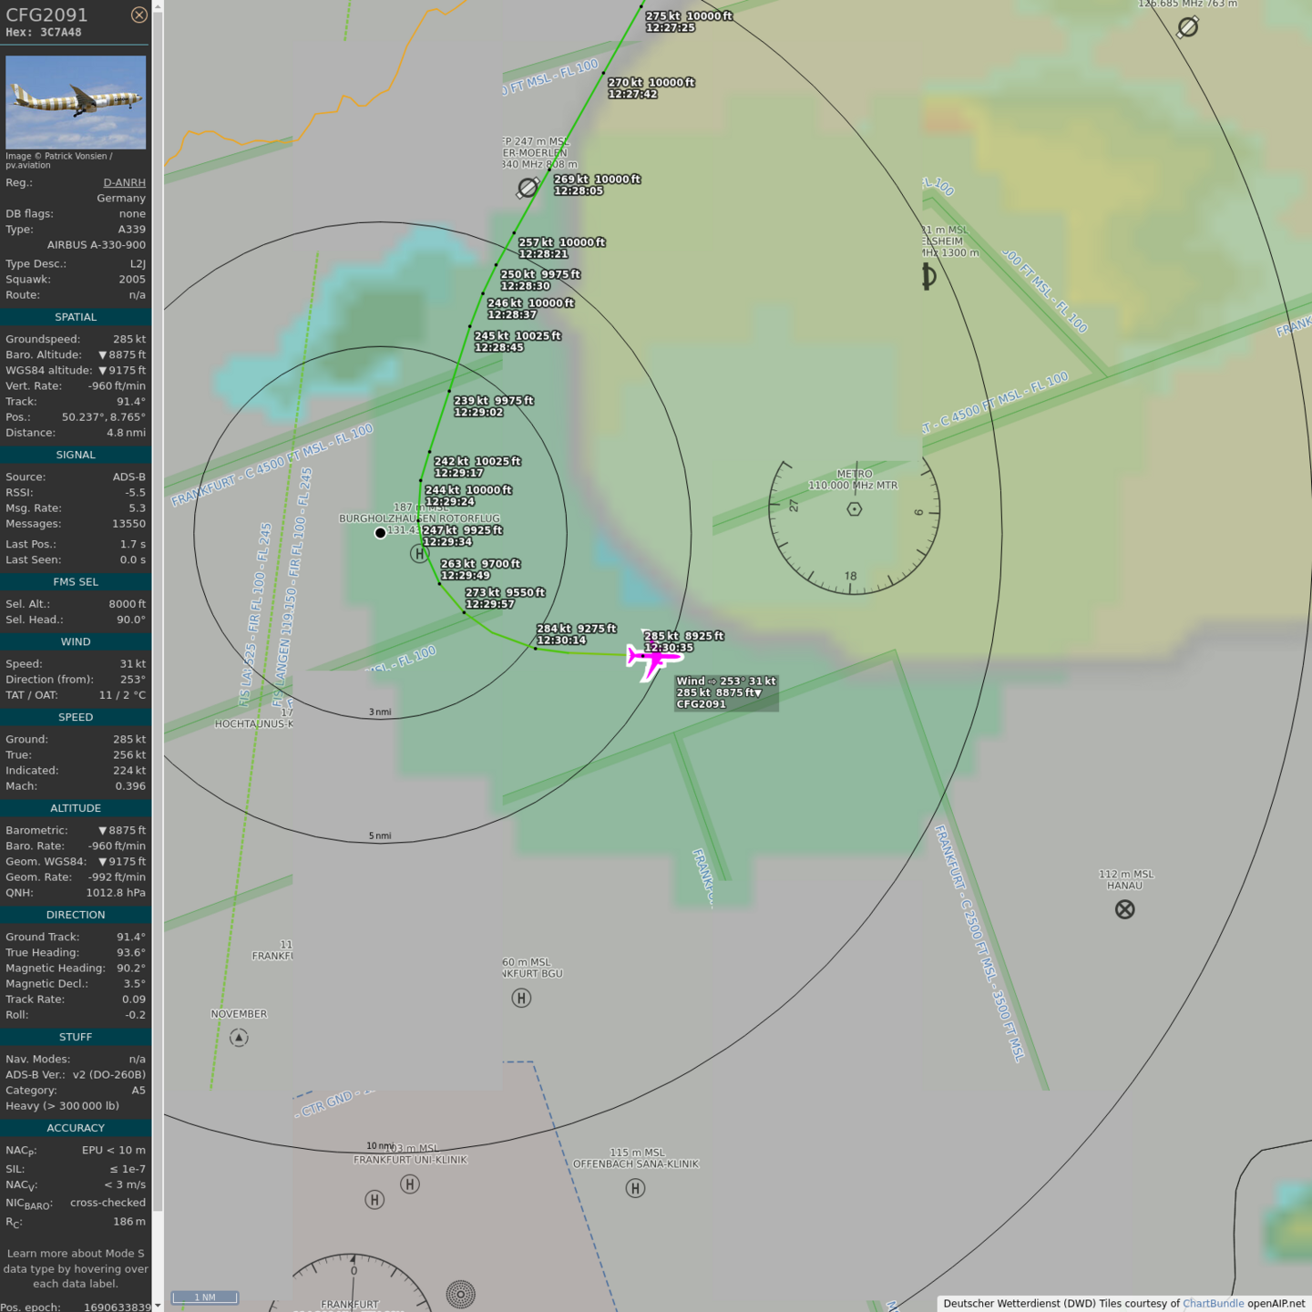Click the heliport icon below Burgholzhausen Rotorflug
This screenshot has height=1312, width=1312.
tap(419, 553)
